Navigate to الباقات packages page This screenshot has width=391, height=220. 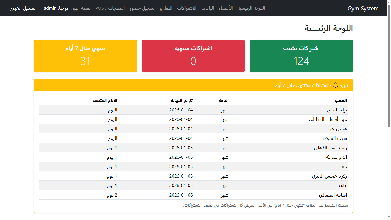(208, 8)
